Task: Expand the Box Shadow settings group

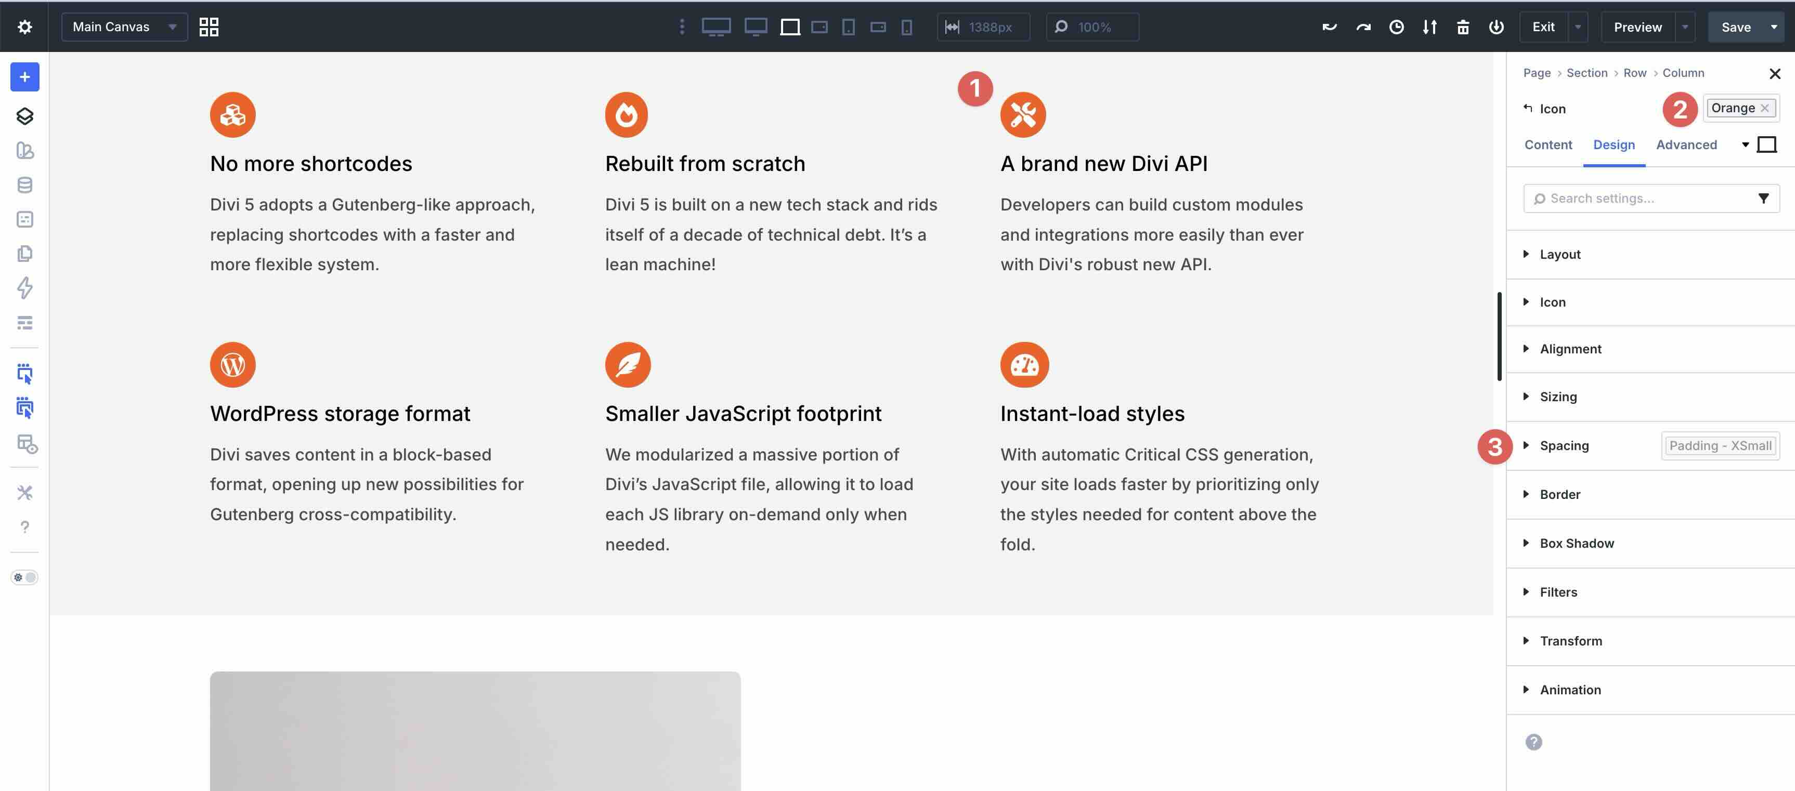Action: [x=1576, y=543]
